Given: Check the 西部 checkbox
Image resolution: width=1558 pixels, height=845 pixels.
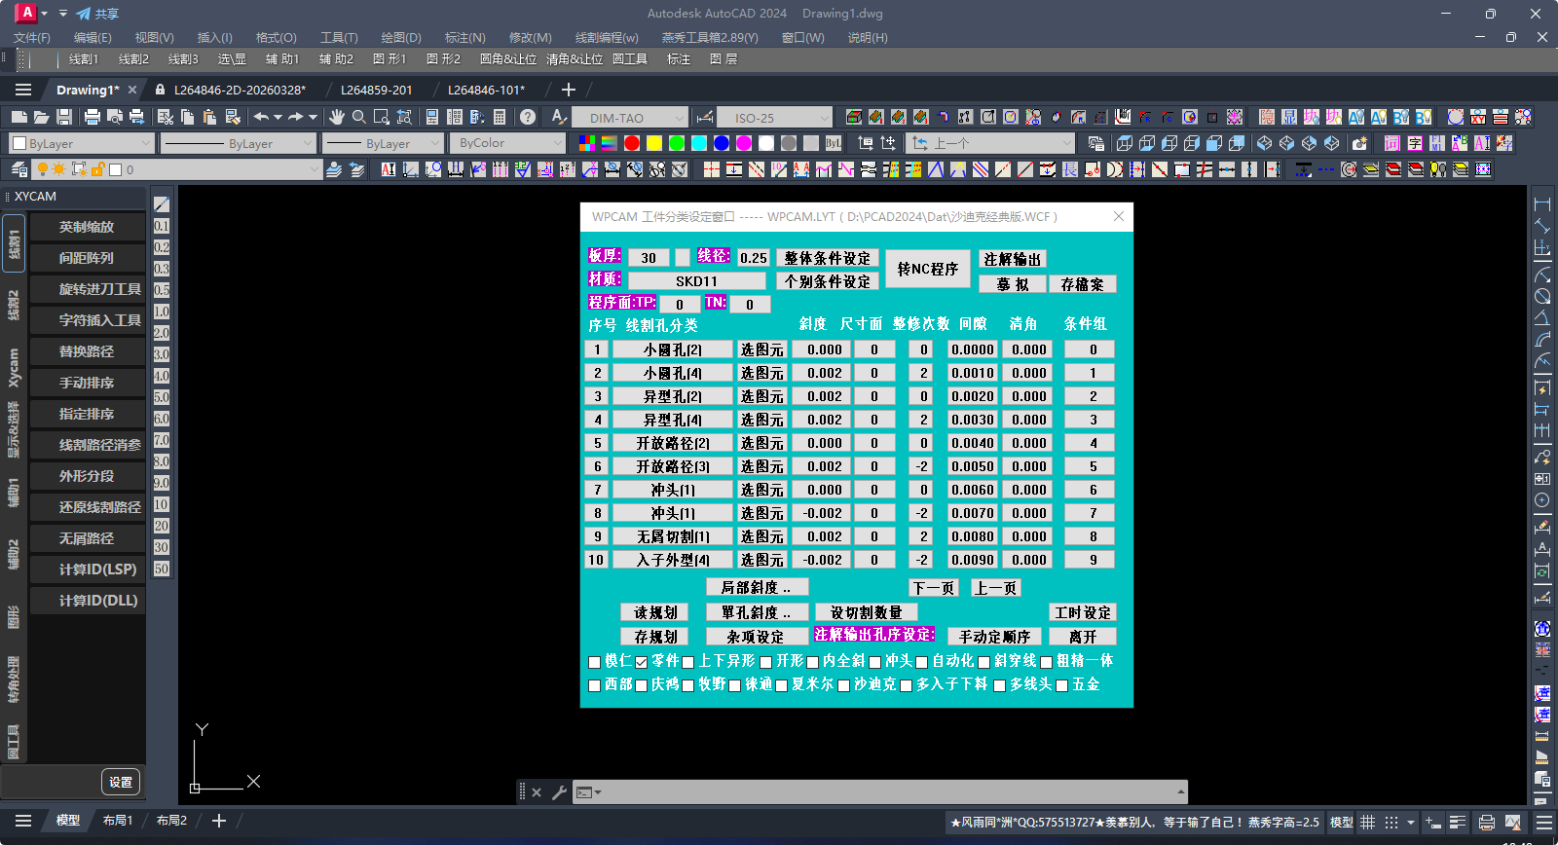Looking at the screenshot, I should (595, 685).
